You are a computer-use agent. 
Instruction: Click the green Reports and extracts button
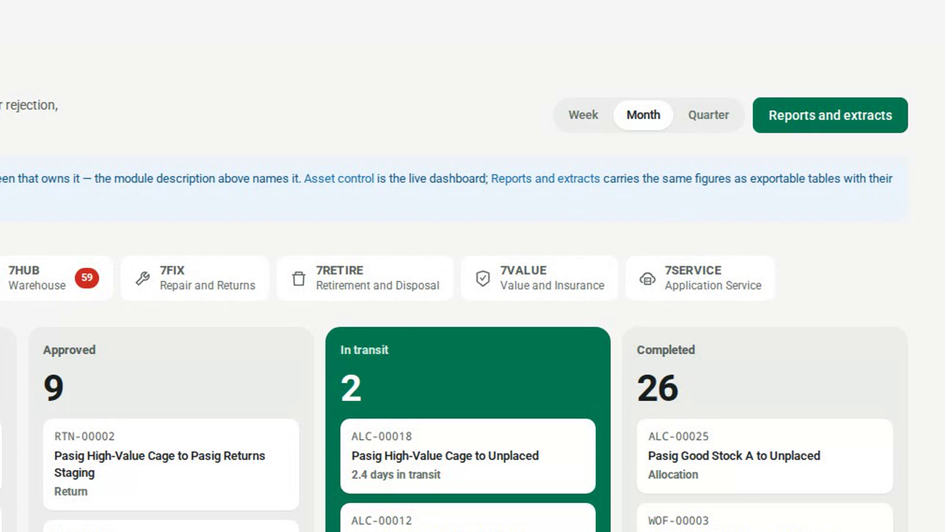(x=830, y=115)
